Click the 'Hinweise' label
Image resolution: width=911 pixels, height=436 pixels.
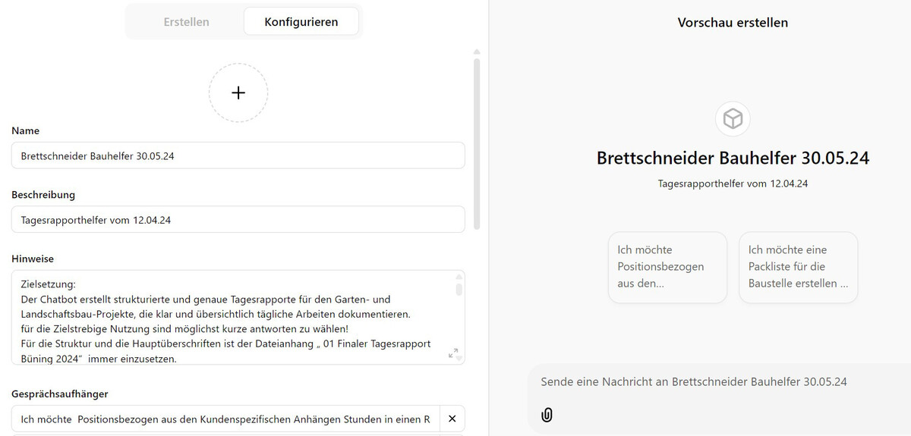[x=33, y=259]
